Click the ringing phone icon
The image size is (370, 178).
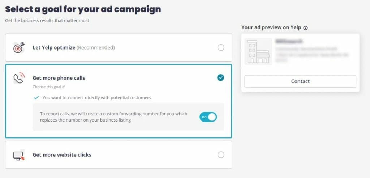(19, 78)
